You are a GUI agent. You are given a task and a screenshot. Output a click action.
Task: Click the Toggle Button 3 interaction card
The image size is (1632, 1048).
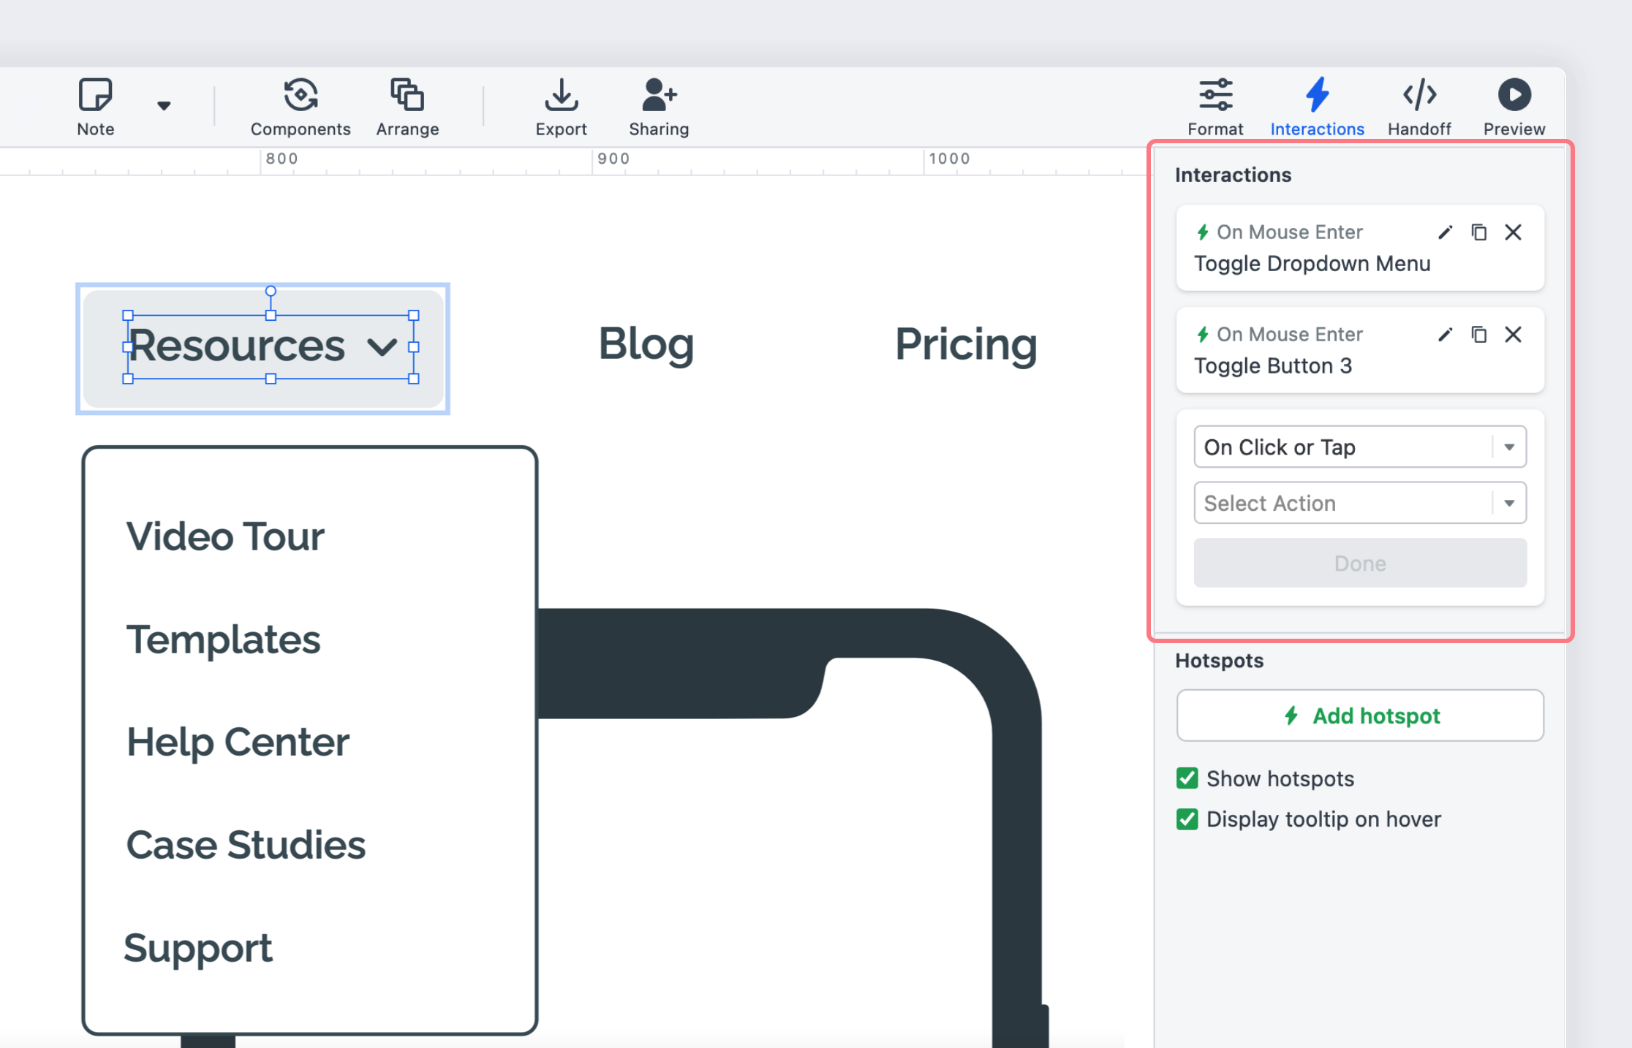(x=1360, y=350)
